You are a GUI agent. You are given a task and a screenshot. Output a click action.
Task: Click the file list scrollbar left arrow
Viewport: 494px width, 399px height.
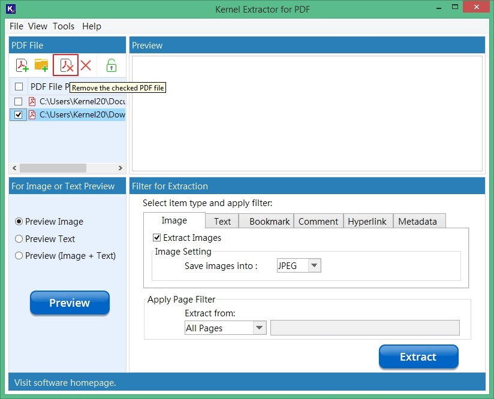point(14,168)
